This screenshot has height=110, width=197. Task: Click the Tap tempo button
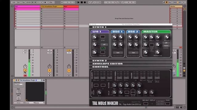(x=23, y=2)
